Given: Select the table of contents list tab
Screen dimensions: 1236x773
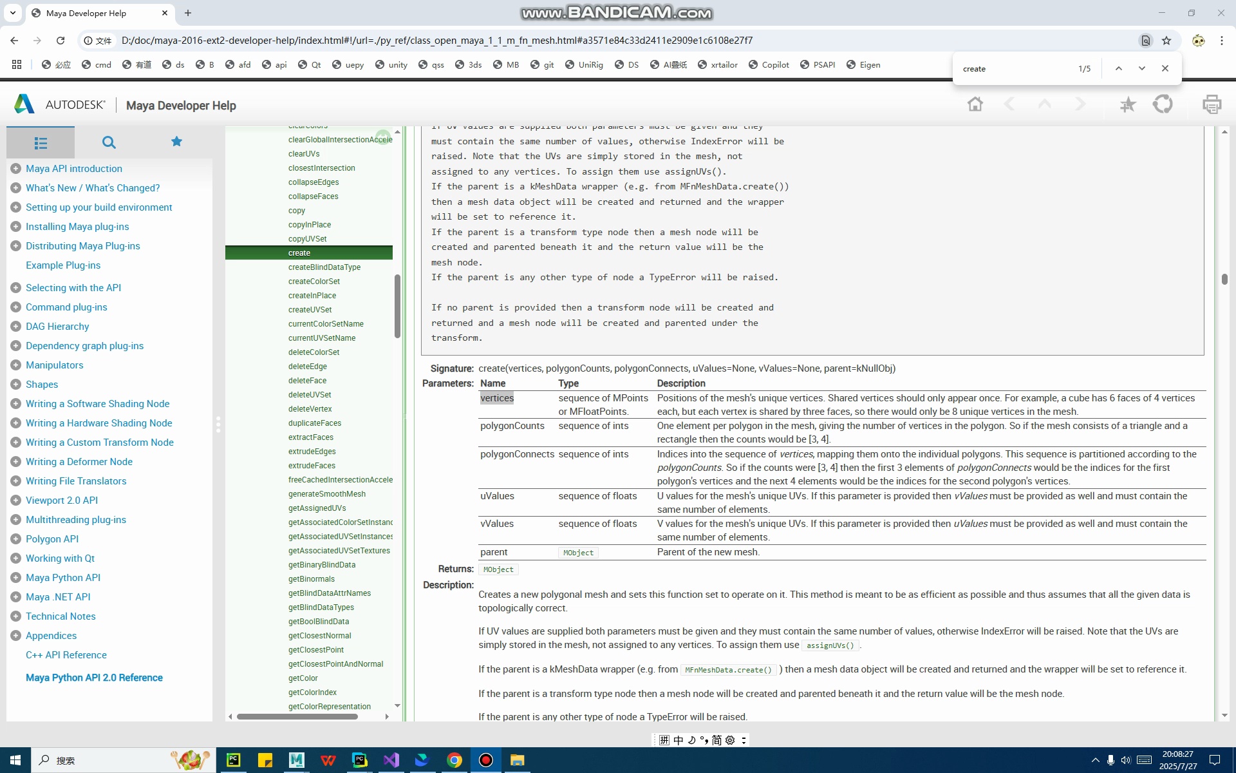Looking at the screenshot, I should [41, 142].
